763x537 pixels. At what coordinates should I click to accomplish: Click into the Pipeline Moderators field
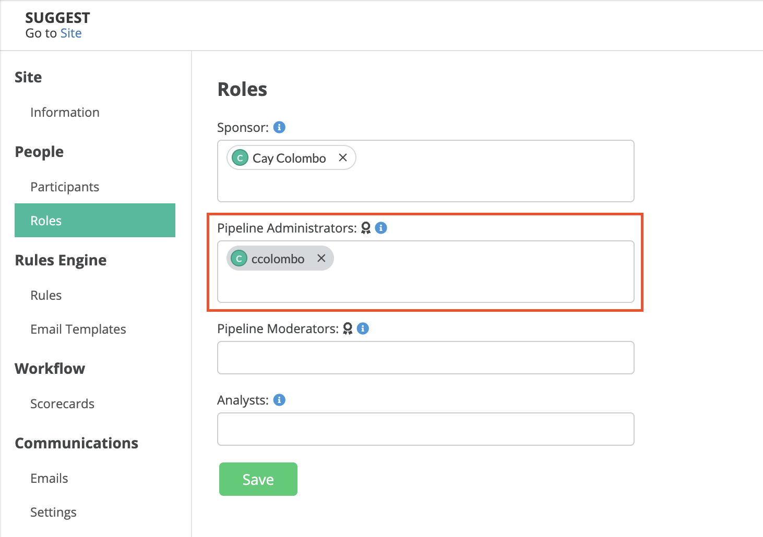426,358
